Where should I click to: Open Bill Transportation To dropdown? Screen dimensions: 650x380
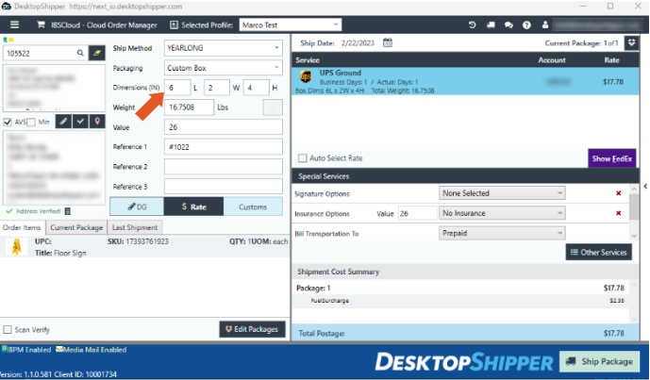(x=502, y=233)
